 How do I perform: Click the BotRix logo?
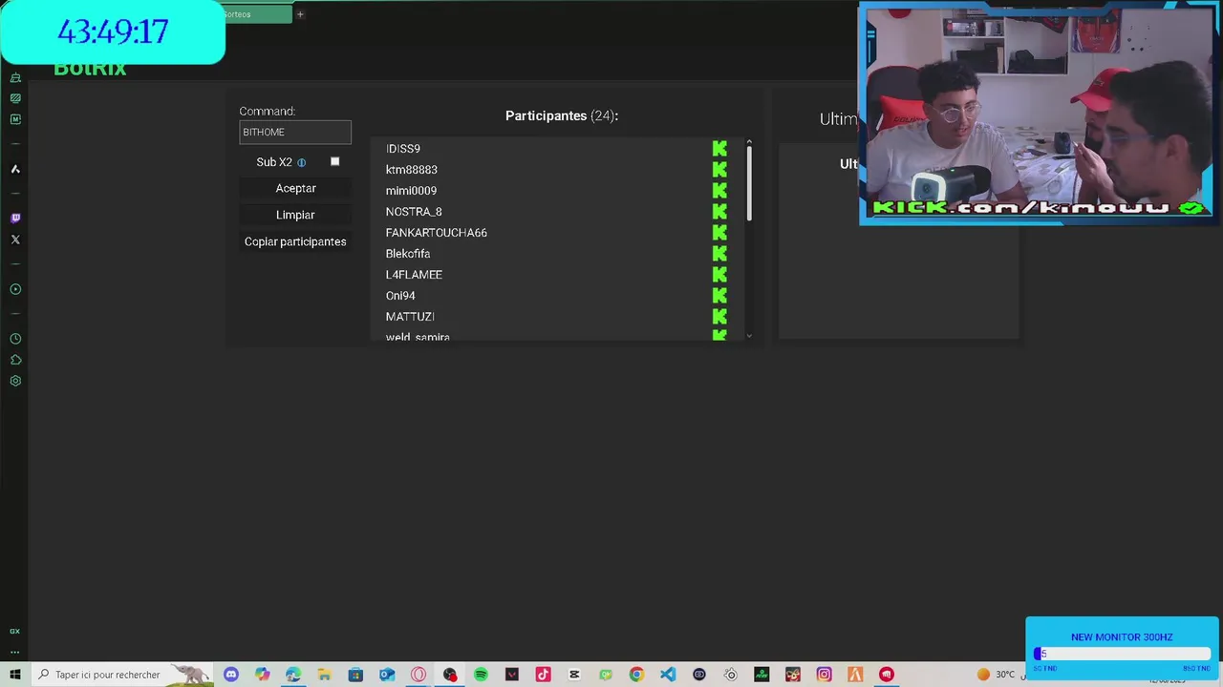click(x=90, y=69)
